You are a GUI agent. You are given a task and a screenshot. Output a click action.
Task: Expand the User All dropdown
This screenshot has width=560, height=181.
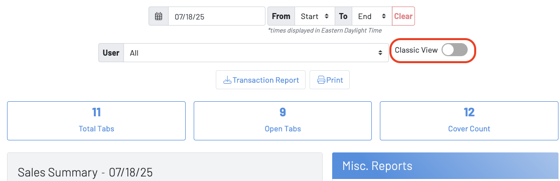point(256,53)
